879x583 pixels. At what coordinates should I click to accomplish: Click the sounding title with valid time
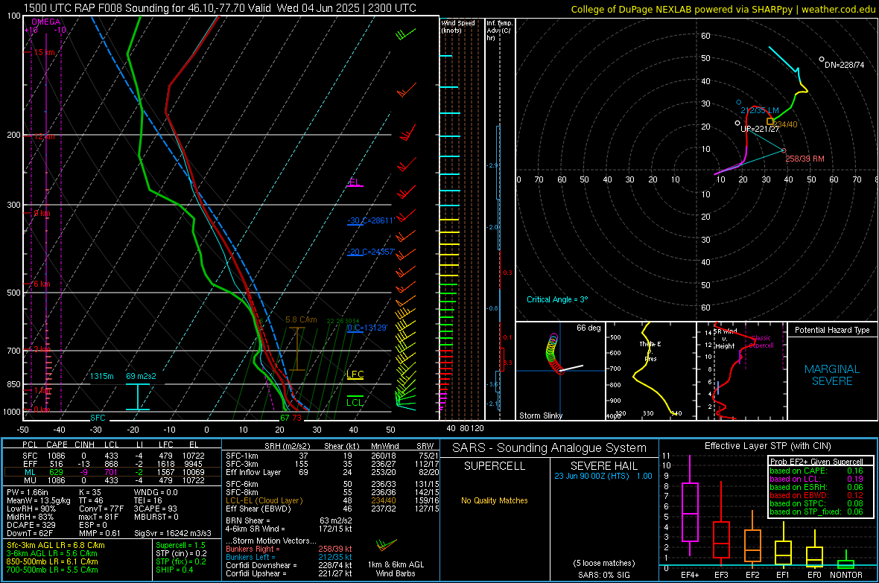[x=220, y=8]
